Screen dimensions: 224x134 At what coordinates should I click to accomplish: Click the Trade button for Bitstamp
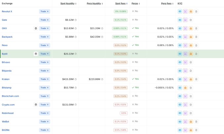tap(45, 88)
